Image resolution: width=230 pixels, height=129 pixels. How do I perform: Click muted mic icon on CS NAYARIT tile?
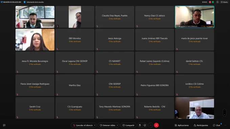click(97, 72)
